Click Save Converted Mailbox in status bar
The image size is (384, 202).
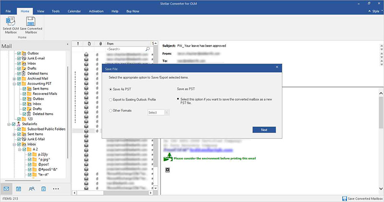point(361,199)
